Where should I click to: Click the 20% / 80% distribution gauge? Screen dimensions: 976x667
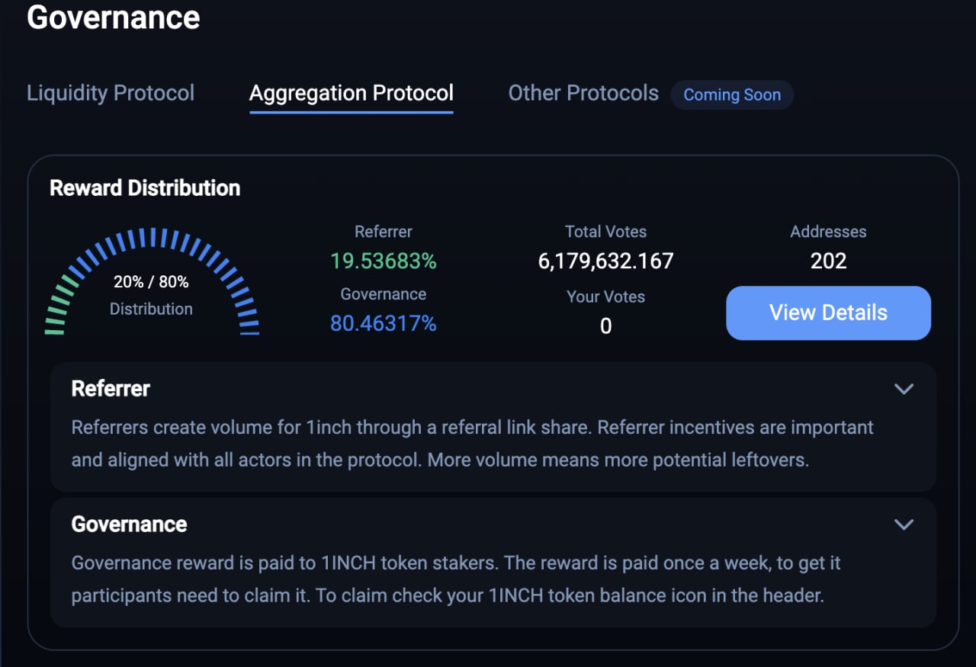coord(152,282)
